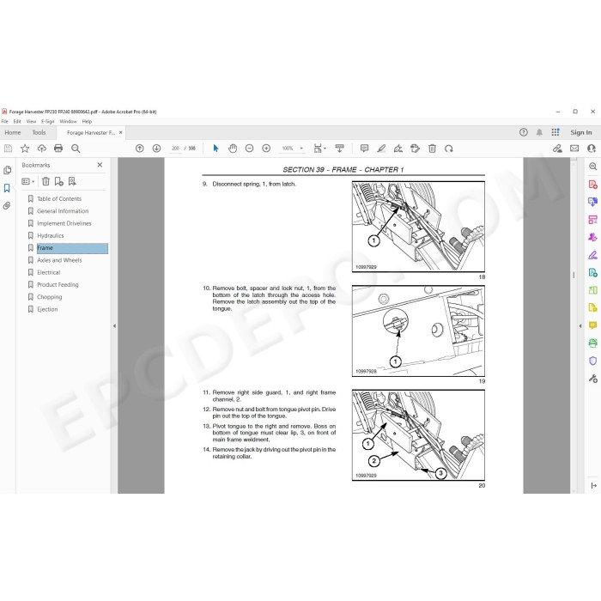Click the stamp tool icon
This screenshot has width=601, height=601.
coord(415,149)
